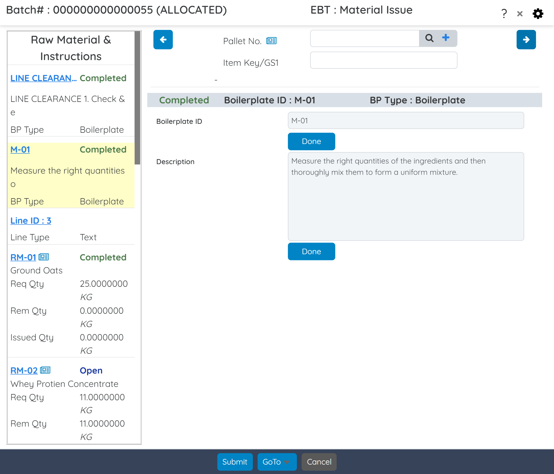Click the card icon next to RM-02
Screen dimensions: 554x474
point(45,370)
